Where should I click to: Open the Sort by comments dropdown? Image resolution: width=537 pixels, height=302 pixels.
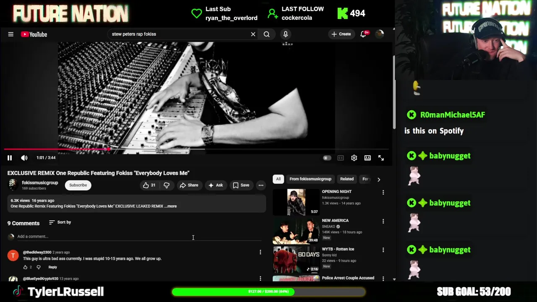tap(60, 222)
